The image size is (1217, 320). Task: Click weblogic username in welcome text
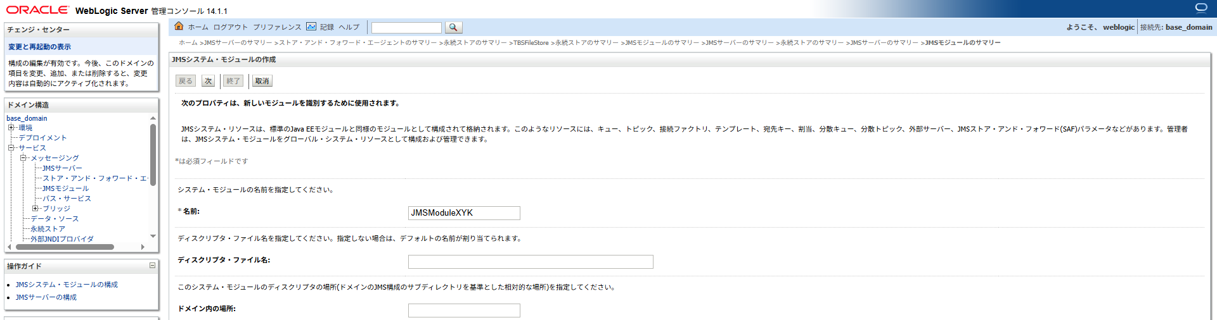(x=1119, y=27)
